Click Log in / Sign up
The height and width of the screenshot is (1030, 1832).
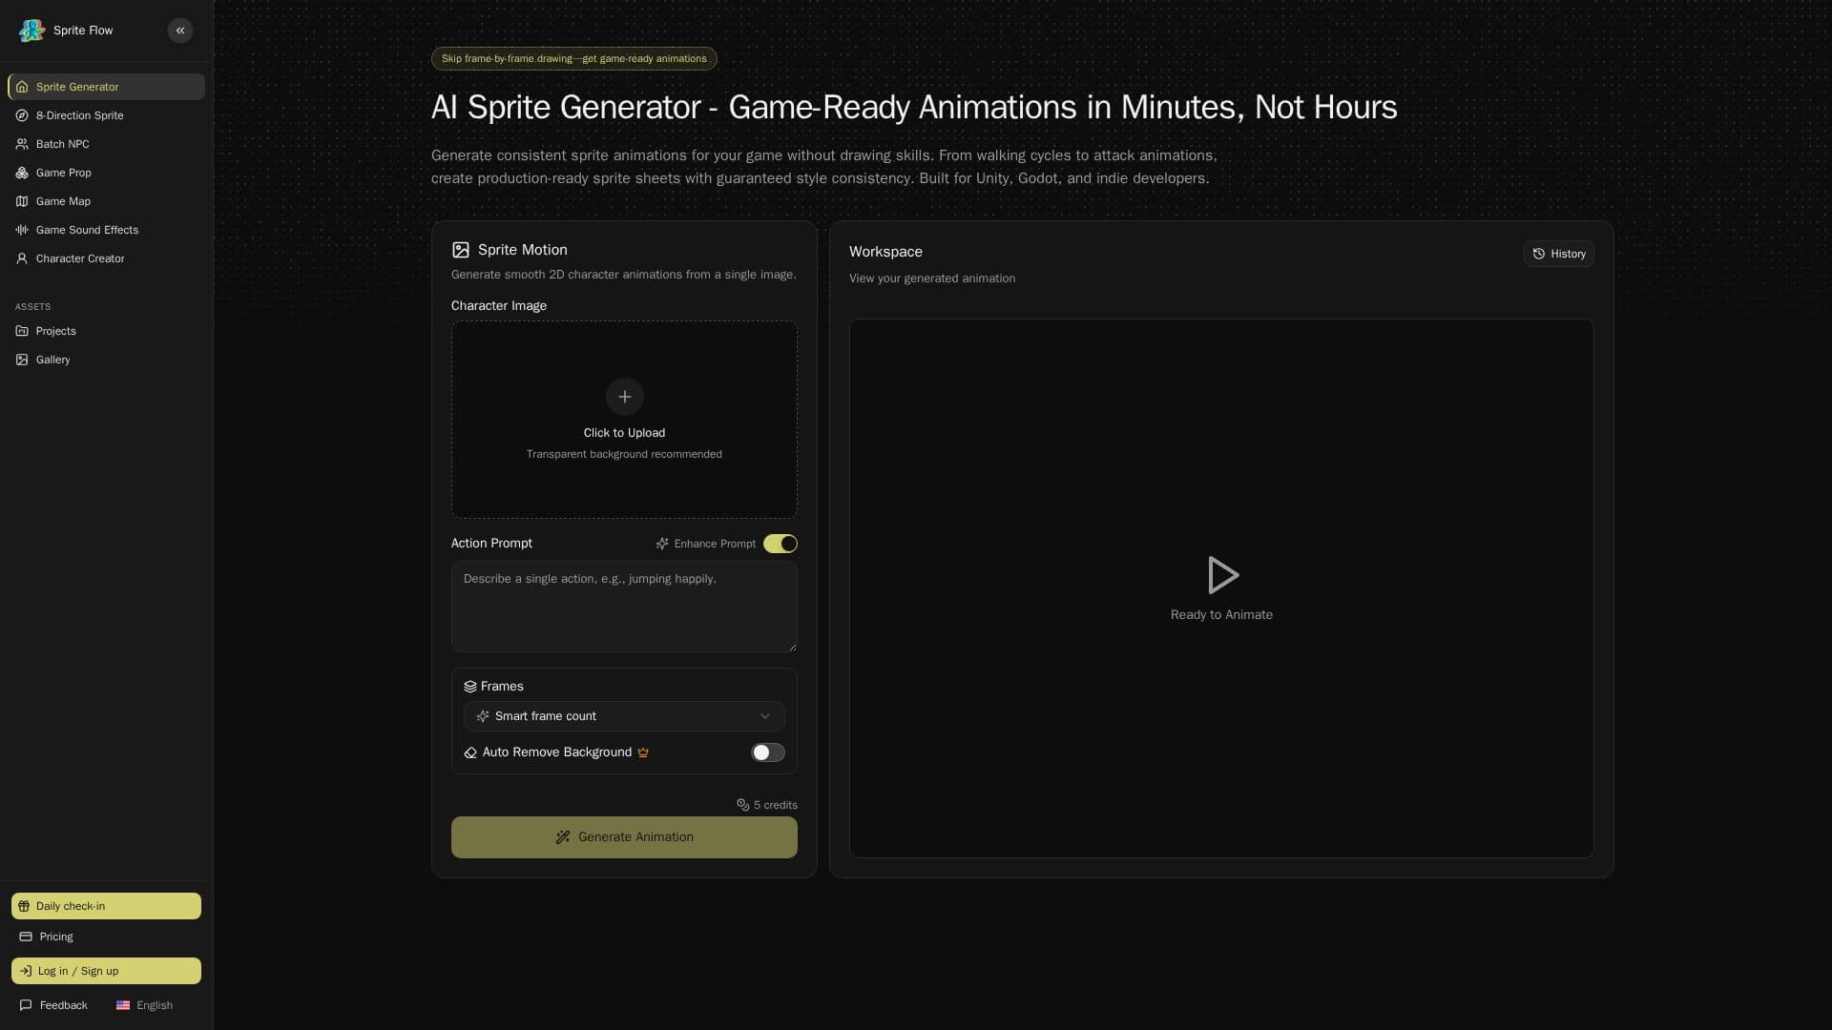(x=106, y=971)
